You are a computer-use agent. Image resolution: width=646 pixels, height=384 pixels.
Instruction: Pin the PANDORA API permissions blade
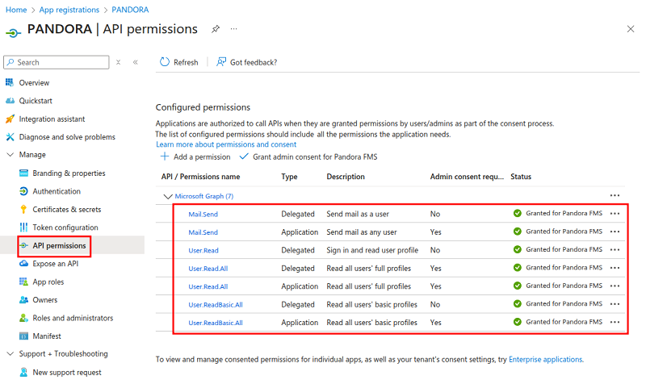(216, 29)
